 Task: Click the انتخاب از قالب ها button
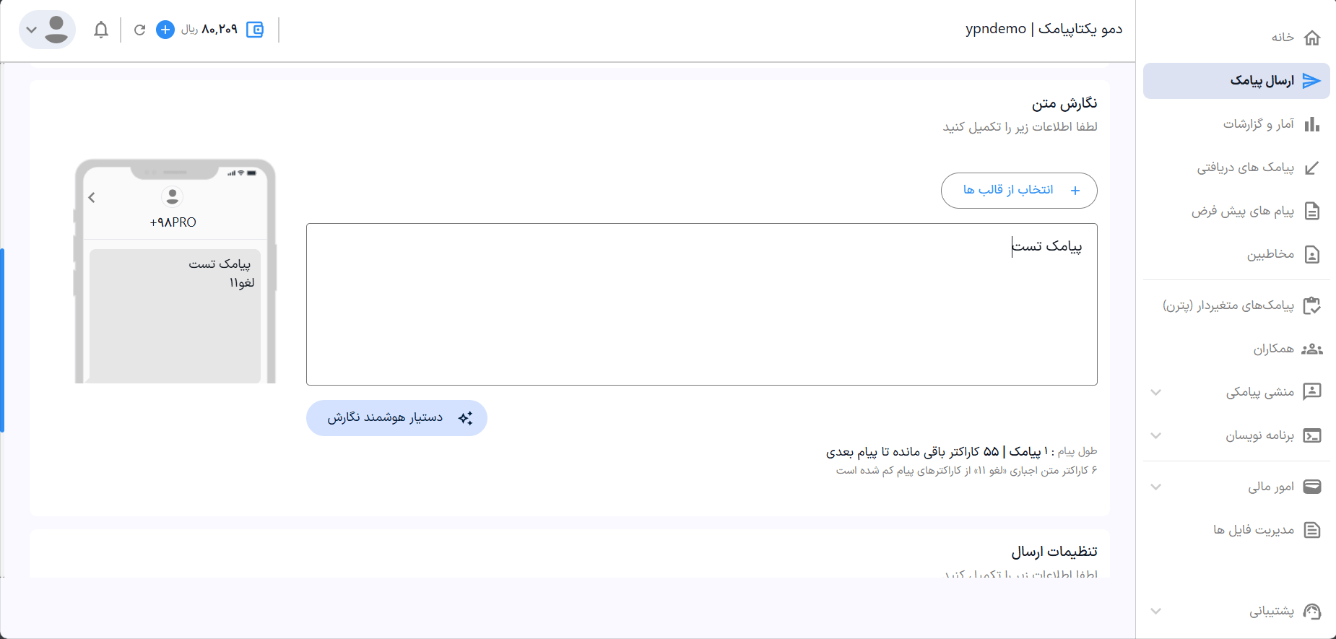coord(1019,190)
